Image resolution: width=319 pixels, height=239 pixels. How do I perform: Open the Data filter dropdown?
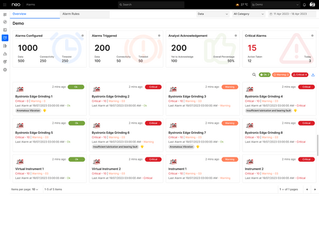[212, 14]
